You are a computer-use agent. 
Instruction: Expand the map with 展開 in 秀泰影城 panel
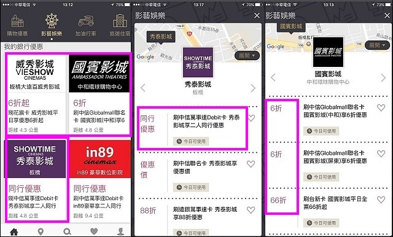tap(247, 56)
